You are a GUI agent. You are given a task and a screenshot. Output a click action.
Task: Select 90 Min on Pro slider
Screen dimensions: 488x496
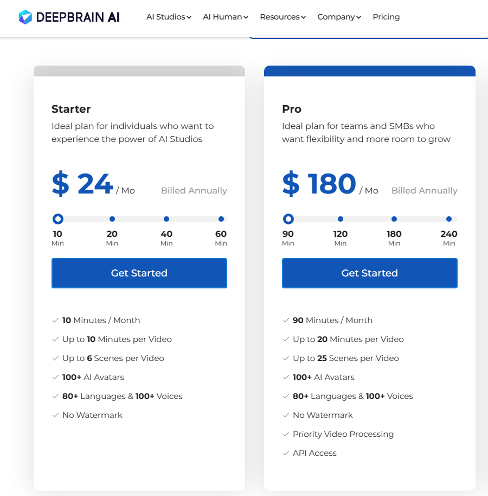[288, 219]
